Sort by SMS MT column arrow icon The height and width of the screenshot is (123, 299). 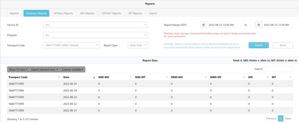[x=167, y=77]
